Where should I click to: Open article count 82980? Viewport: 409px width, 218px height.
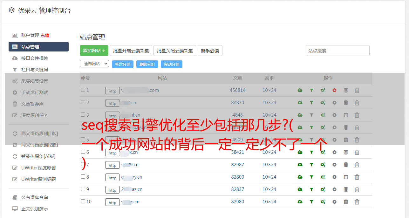(238, 202)
